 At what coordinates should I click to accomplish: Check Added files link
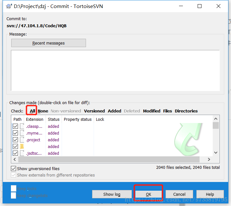(x=114, y=111)
